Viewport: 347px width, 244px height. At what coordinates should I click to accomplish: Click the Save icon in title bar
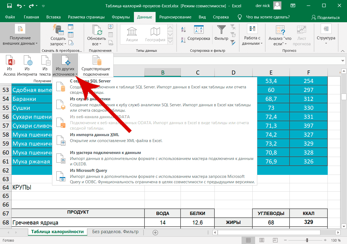9,6
